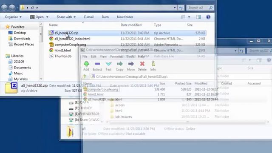Click the Open toolbar button

(37, 17)
